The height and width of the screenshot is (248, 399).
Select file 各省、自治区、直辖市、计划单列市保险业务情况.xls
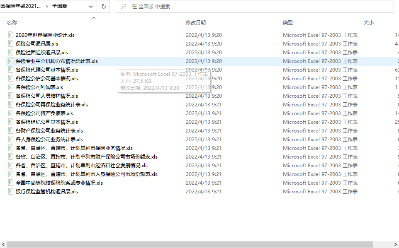[74, 148]
